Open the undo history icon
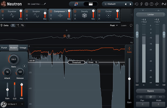167x108 pixels. [136, 4]
